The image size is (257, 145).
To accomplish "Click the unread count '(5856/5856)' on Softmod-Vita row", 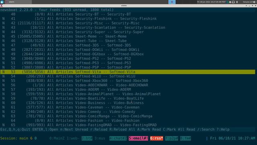I will (x=33, y=72).
